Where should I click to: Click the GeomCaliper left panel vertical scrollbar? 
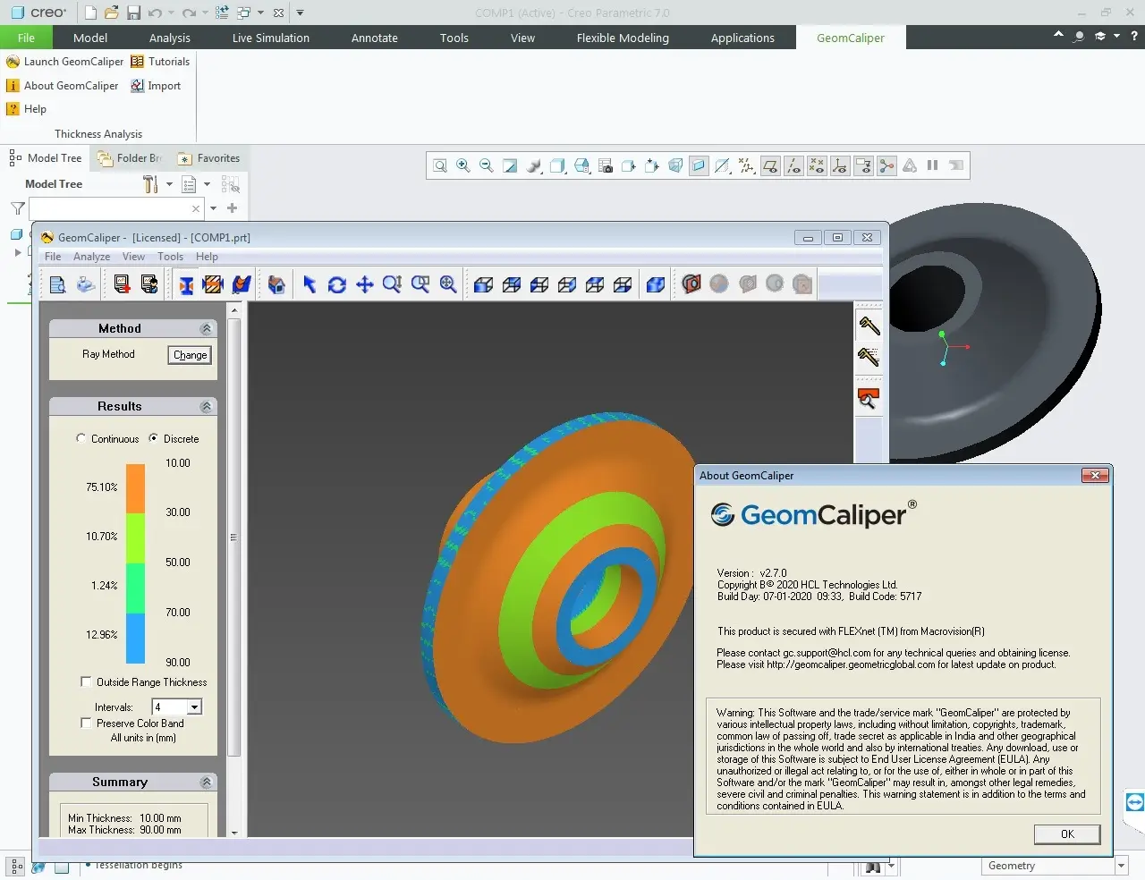(x=234, y=537)
